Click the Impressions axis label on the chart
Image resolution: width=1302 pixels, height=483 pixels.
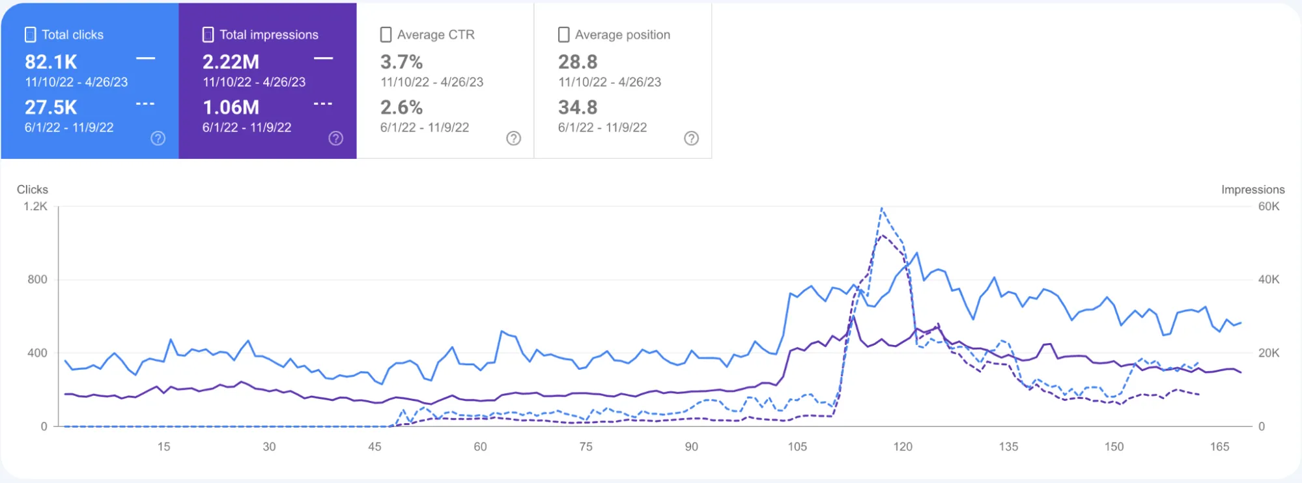(x=1252, y=189)
